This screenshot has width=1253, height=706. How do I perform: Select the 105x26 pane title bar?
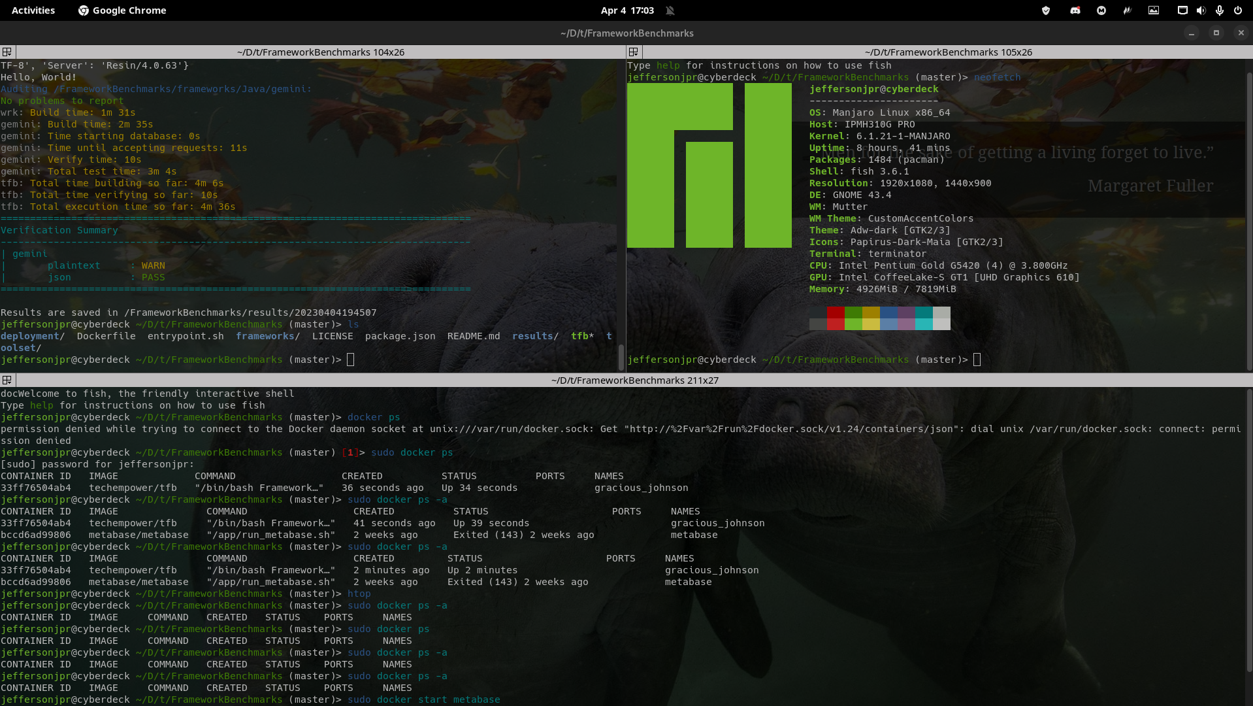coord(948,52)
